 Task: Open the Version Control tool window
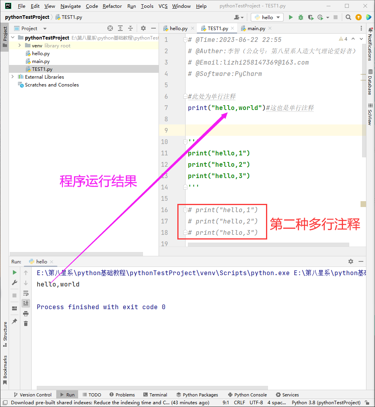coord(33,395)
